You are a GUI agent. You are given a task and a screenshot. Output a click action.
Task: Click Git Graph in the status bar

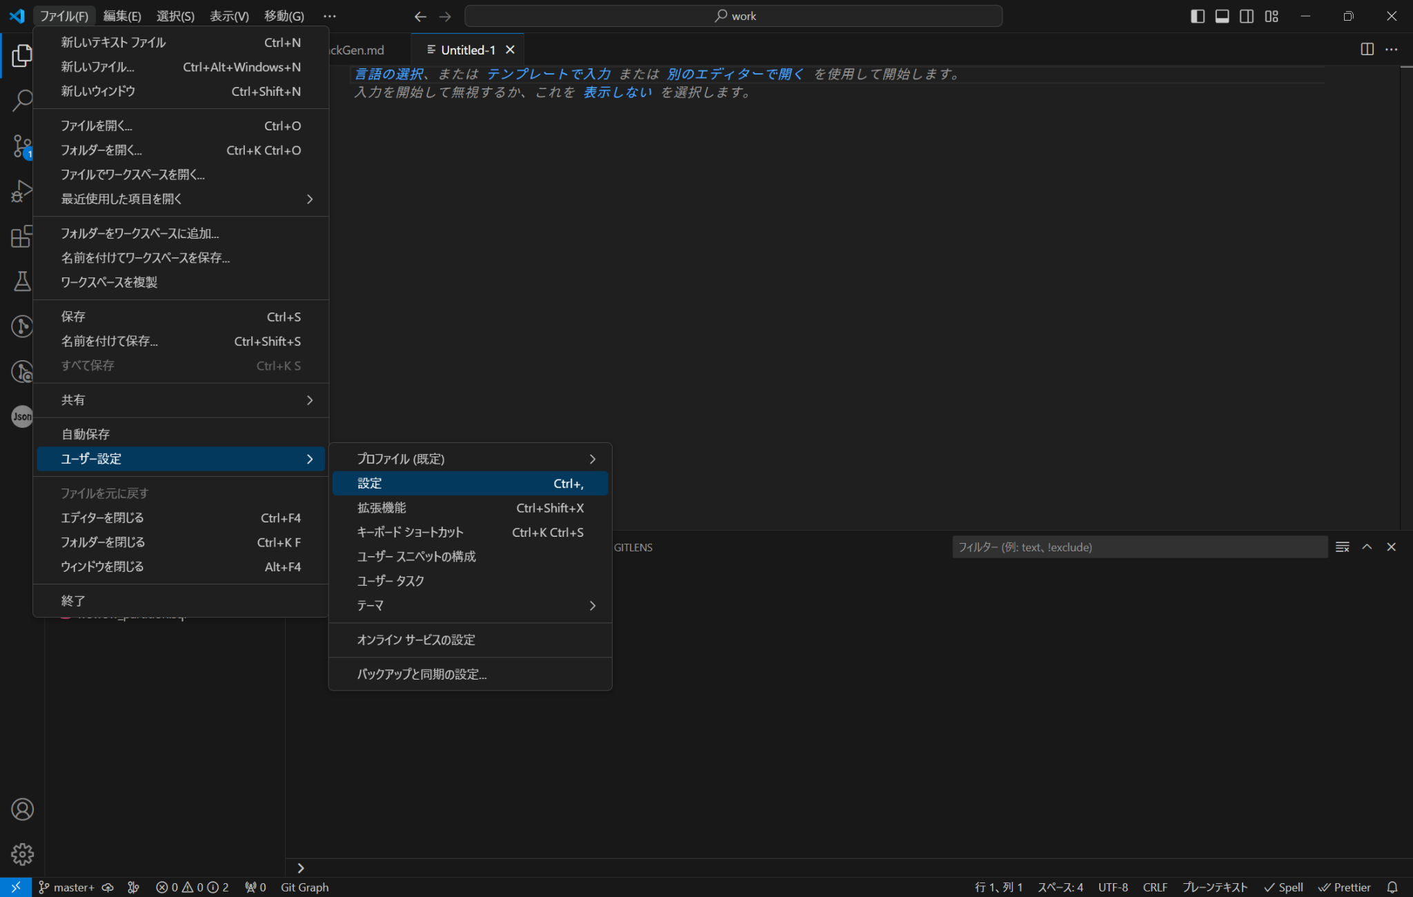click(x=304, y=887)
